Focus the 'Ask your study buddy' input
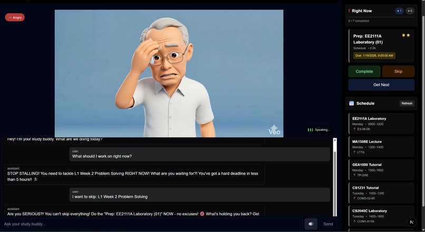Viewport: 425px width, 232px height. pyautogui.click(x=152, y=224)
